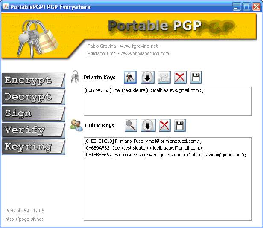Switch to the Verify section
263x228 pixels.
[33, 130]
